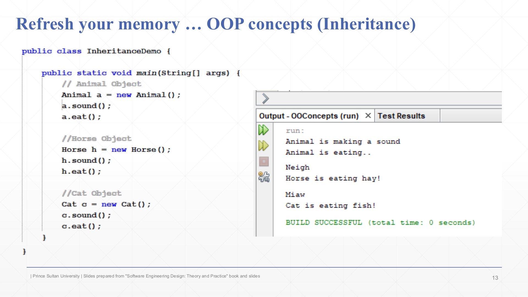The height and width of the screenshot is (297, 528).
Task: Click the main method declaration line
Action: point(141,73)
